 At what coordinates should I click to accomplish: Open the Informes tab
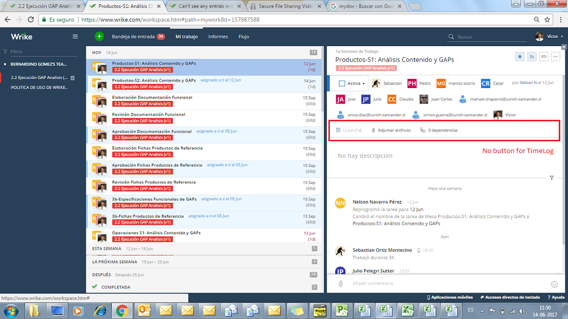[218, 36]
